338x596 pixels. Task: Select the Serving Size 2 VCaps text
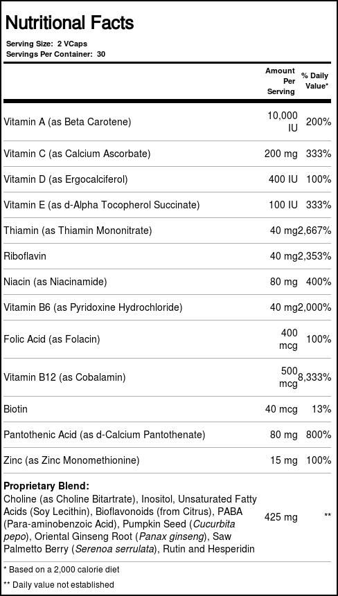(47, 44)
